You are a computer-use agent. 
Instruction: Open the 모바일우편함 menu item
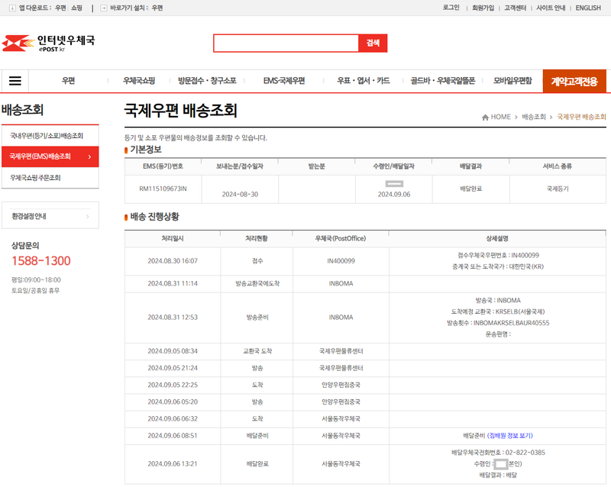[x=512, y=81]
